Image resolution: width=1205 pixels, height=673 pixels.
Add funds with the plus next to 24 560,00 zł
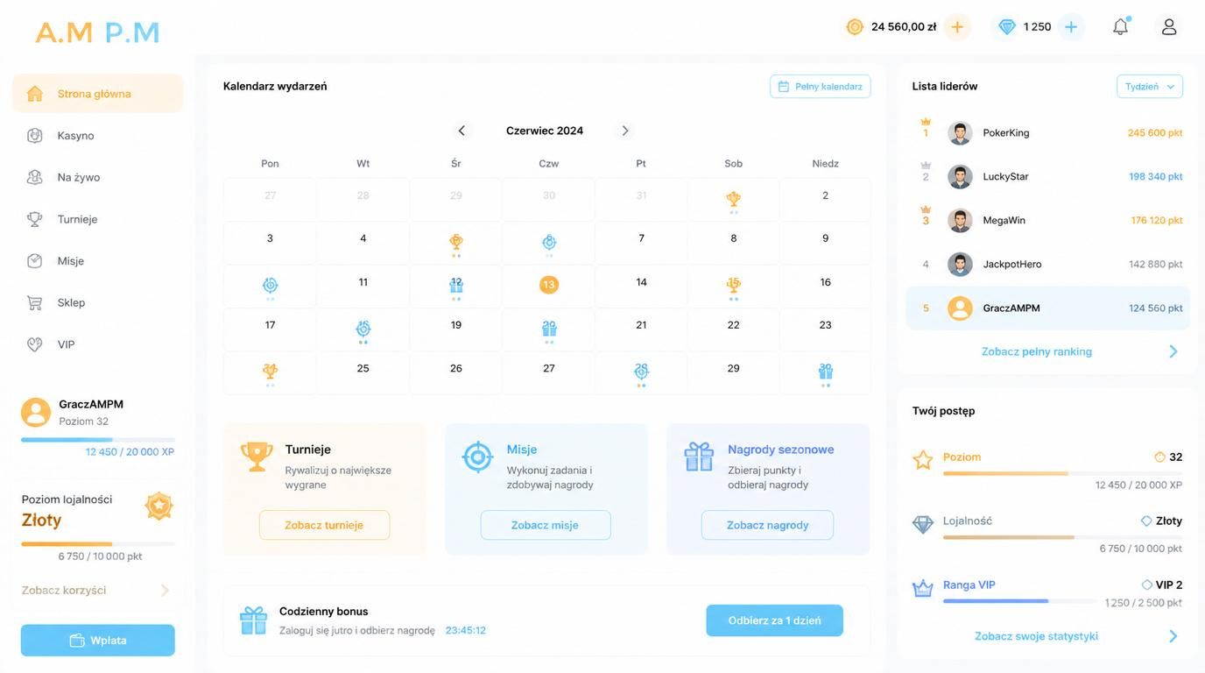pyautogui.click(x=957, y=27)
